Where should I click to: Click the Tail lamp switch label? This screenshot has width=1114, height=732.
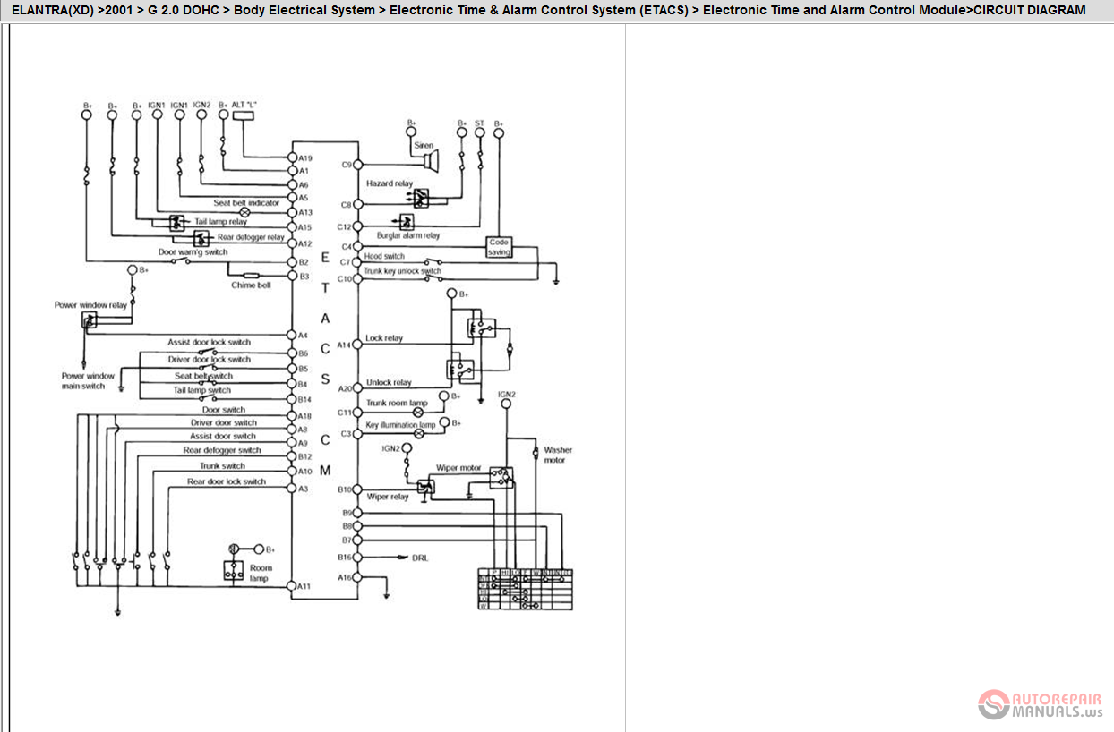tap(201, 390)
